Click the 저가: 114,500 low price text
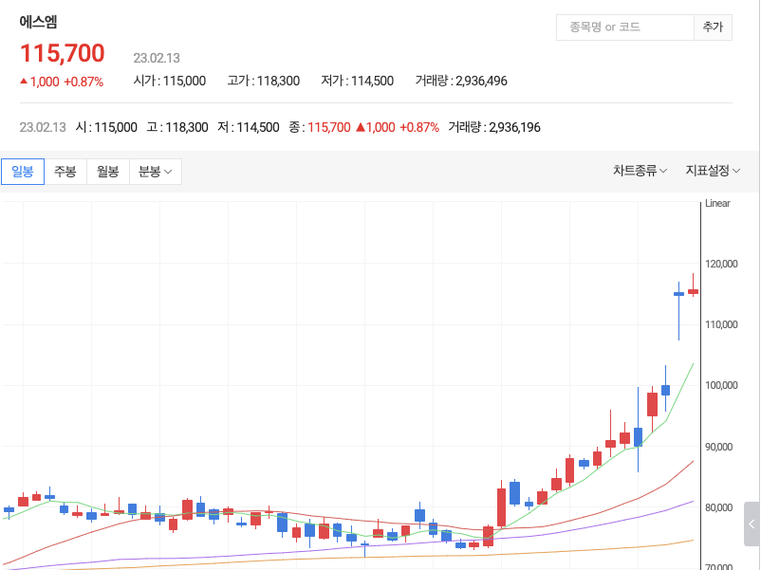This screenshot has height=570, width=761. pos(357,81)
